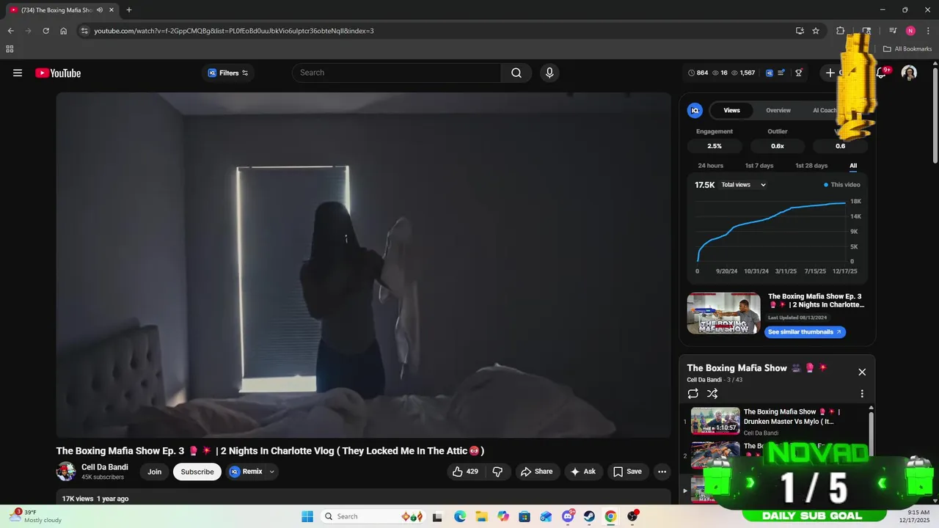The width and height of the screenshot is (939, 528).
Task: Click the address bar URL
Action: (x=234, y=31)
